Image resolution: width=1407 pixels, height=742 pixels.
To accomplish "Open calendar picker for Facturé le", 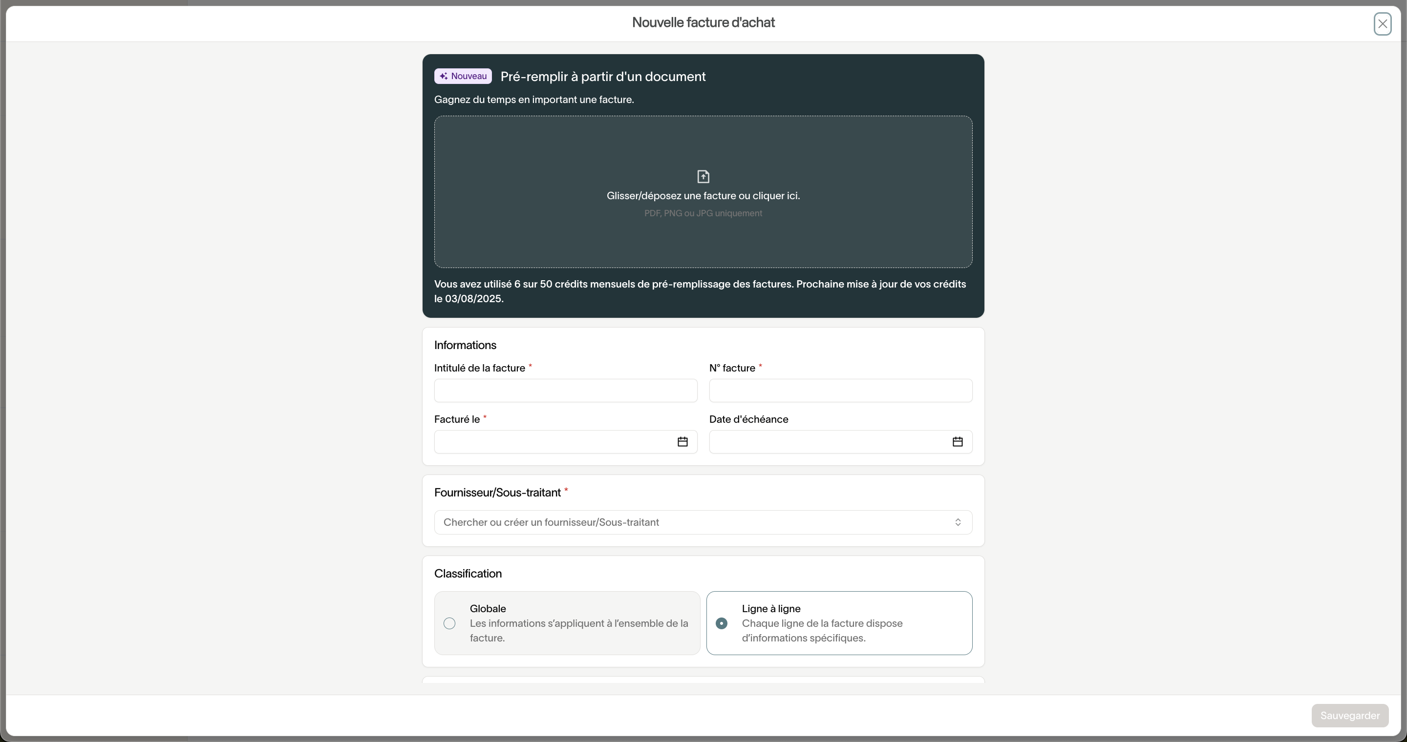I will [682, 441].
